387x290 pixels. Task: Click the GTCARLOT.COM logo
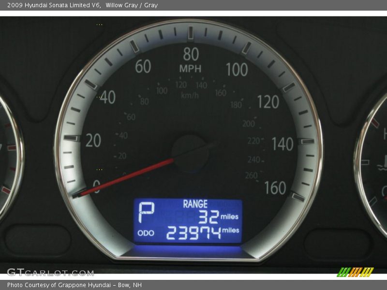pyautogui.click(x=50, y=272)
